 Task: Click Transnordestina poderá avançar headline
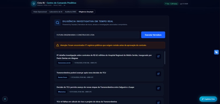pyautogui.click(x=81, y=73)
